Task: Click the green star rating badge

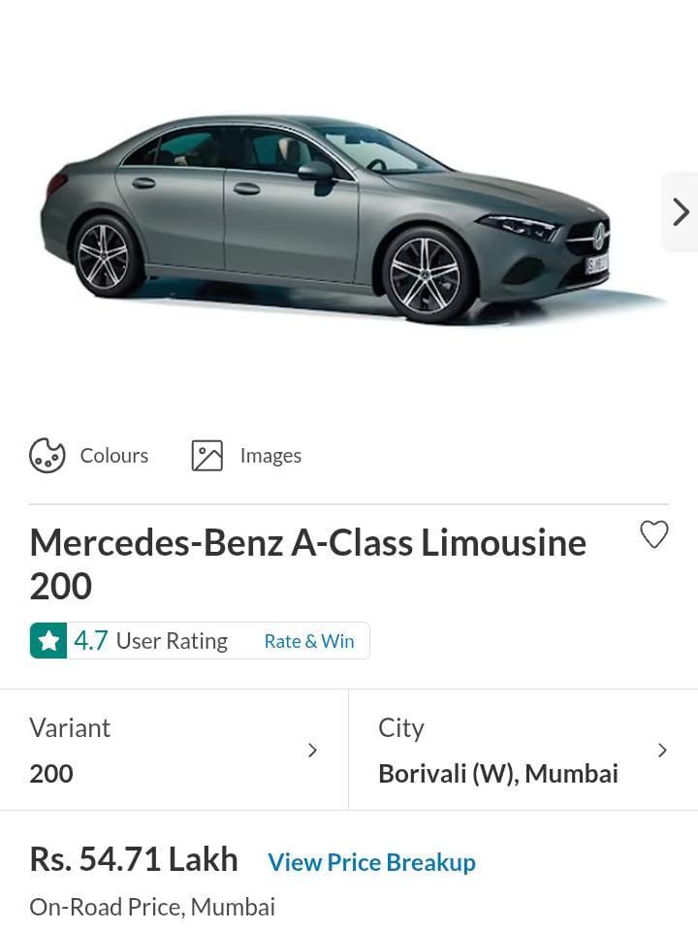Action: coord(48,641)
